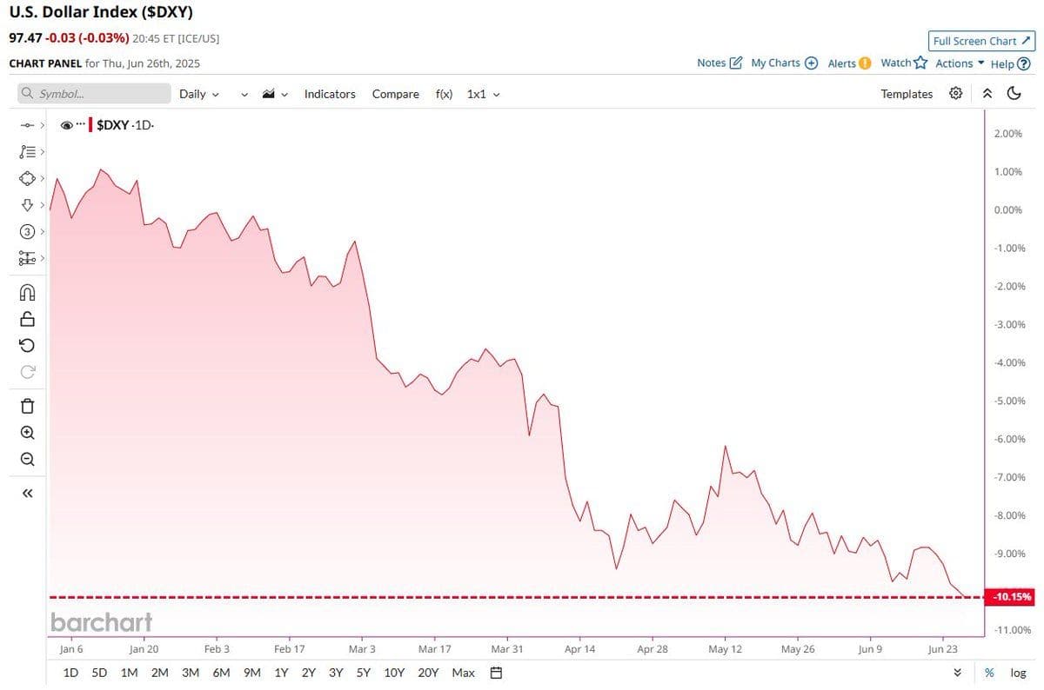Click the magnet snap mode icon

click(x=27, y=292)
